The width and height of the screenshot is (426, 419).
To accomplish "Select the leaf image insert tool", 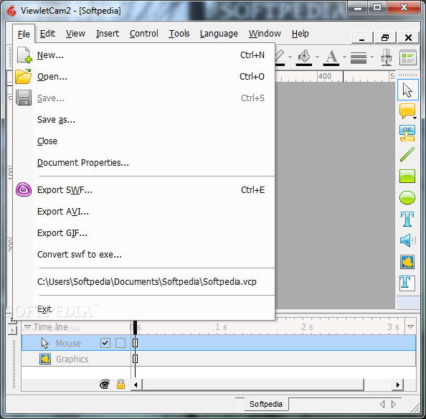I will pos(407,262).
